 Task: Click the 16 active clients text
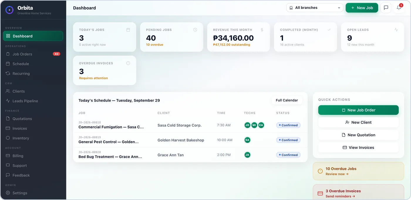(x=292, y=45)
